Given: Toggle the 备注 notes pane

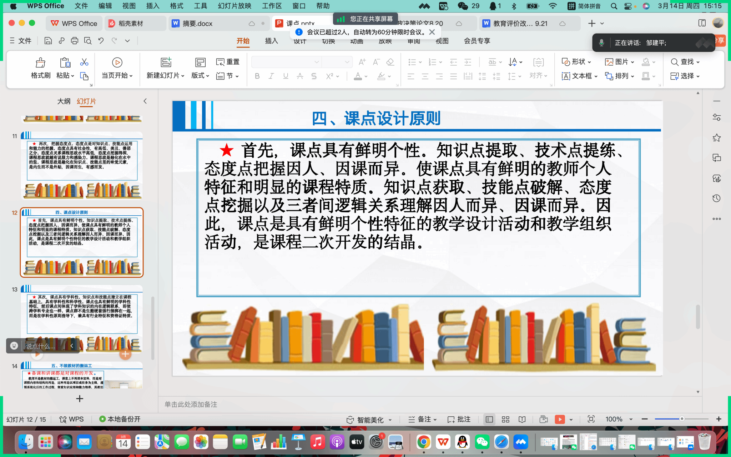Looking at the screenshot, I should pyautogui.click(x=422, y=419).
